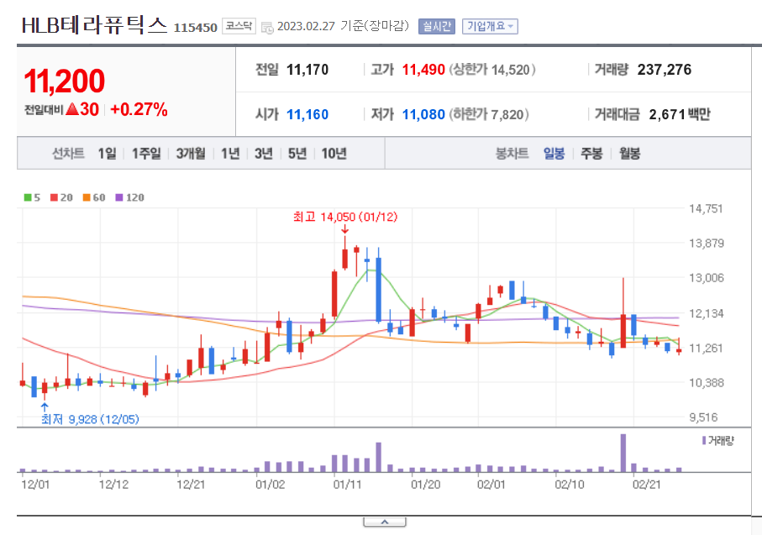Click the calendar icon beside the date
This screenshot has height=535, width=762.
267,28
